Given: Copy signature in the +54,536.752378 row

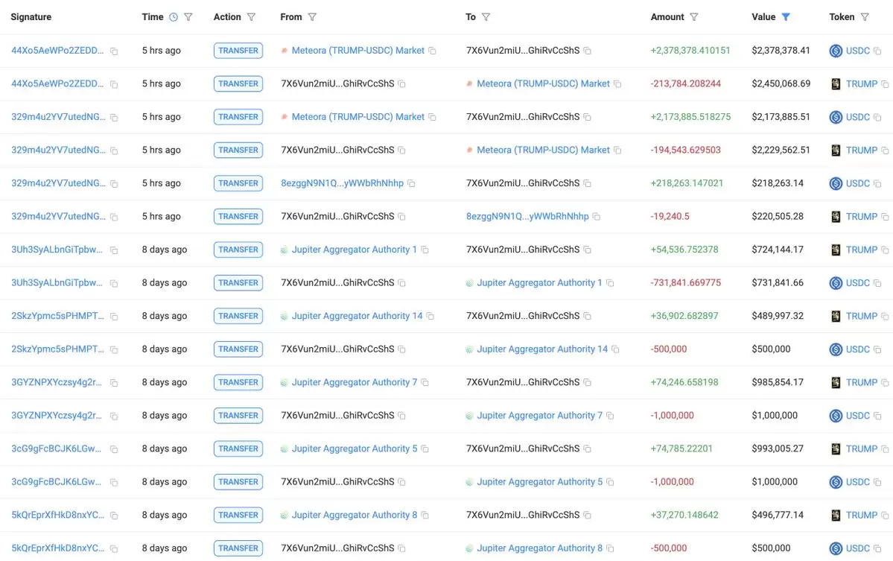Looking at the screenshot, I should point(114,250).
